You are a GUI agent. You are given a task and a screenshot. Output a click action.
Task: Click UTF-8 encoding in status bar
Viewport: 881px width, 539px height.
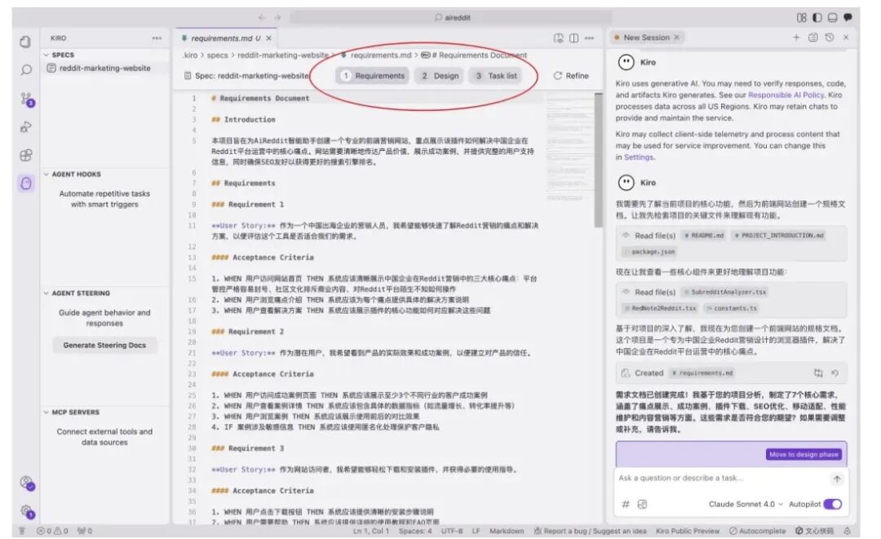coord(452,531)
